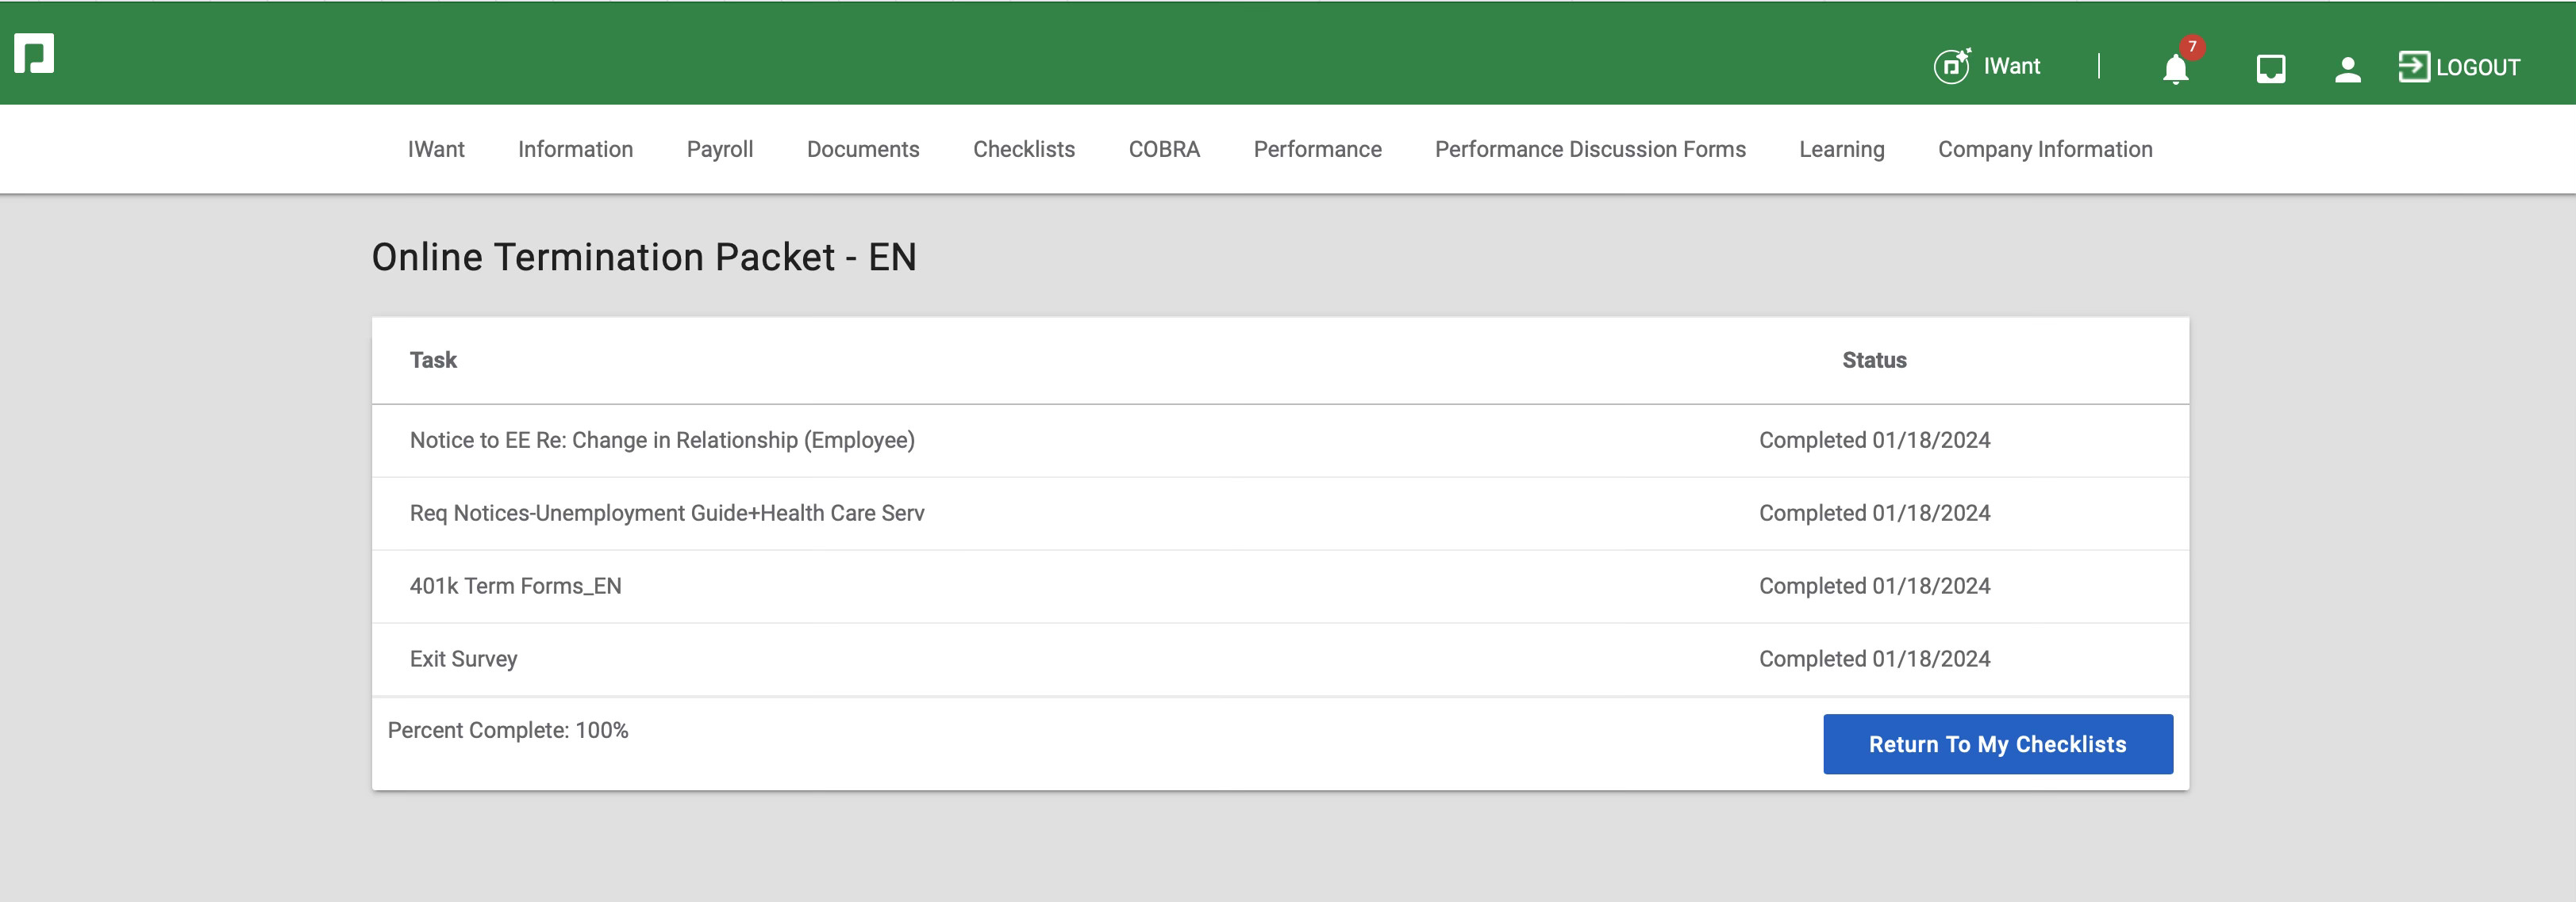Open the IWant search icon in header
Viewport: 2576px width, 902px height.
coord(1951,66)
